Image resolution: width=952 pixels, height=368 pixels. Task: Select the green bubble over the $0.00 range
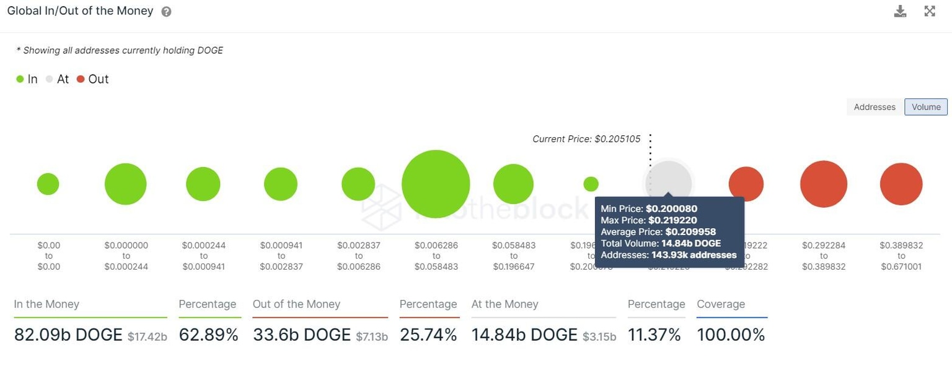click(48, 184)
